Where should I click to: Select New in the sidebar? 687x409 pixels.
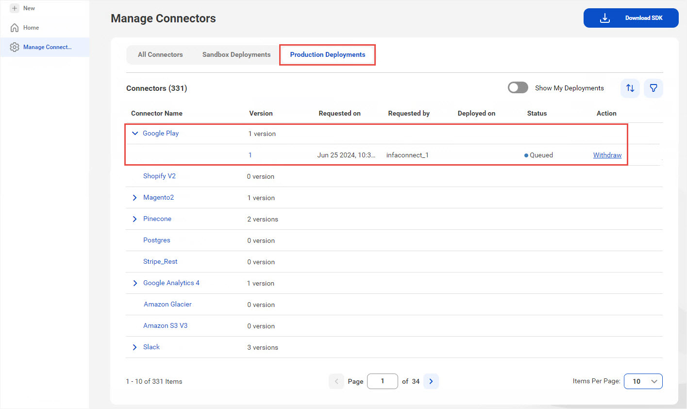(29, 8)
